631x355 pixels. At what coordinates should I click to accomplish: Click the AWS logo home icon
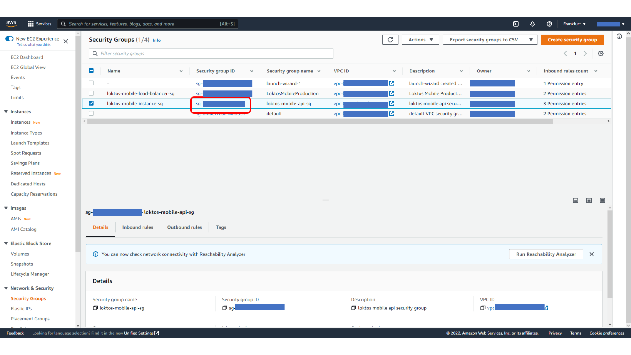[11, 24]
